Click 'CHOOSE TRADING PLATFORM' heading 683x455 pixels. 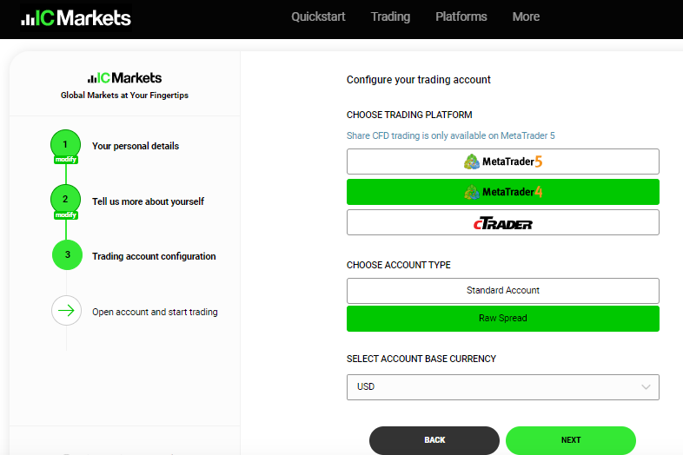coord(409,115)
